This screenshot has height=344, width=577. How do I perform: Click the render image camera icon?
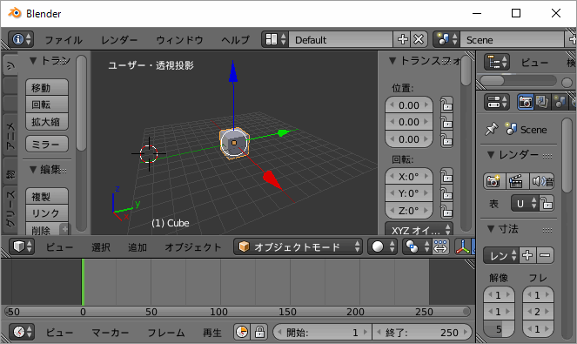coord(493,181)
